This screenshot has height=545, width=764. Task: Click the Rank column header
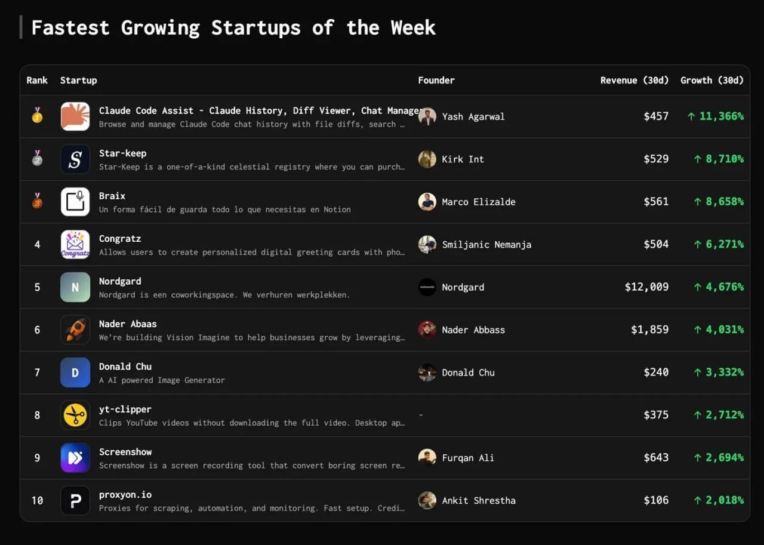(x=37, y=80)
